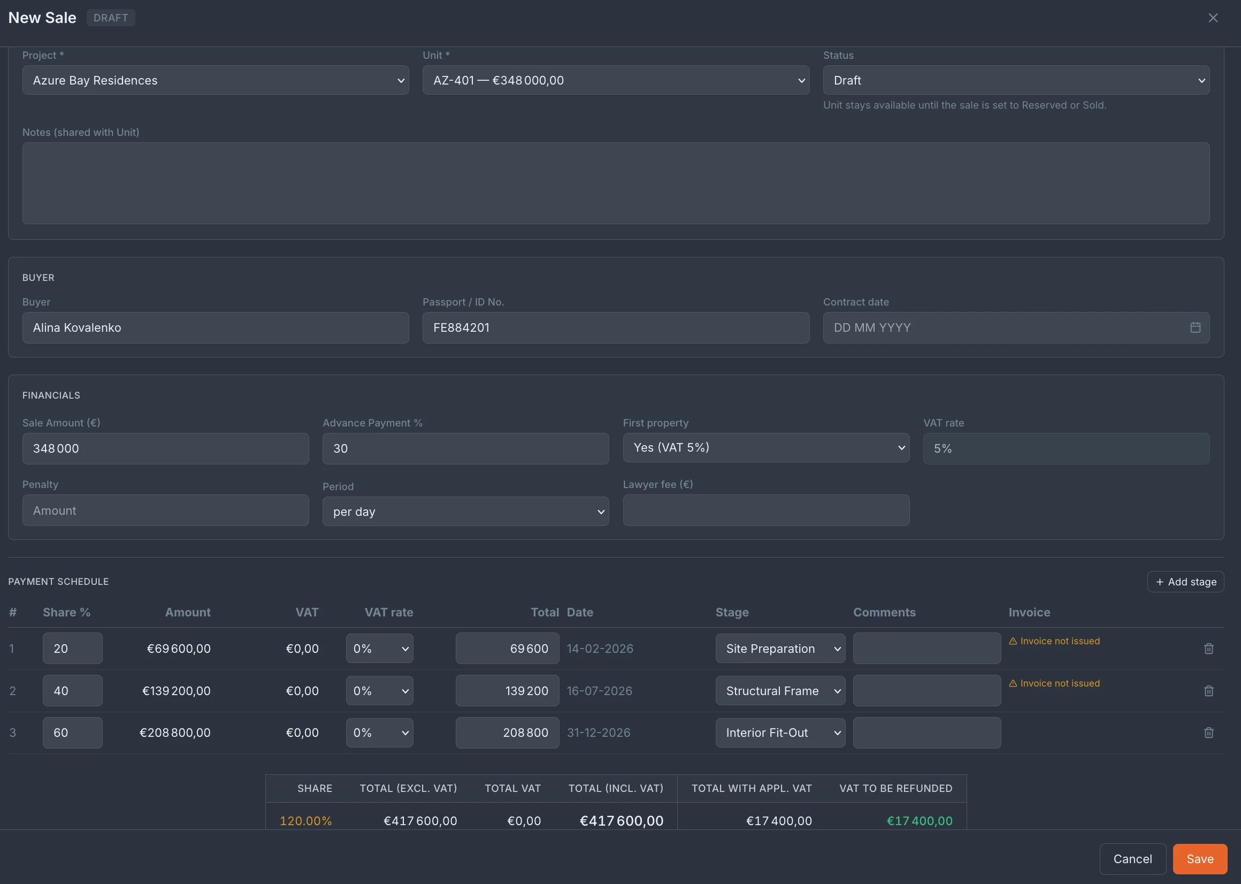Open the penalty Period dropdown

(x=465, y=511)
